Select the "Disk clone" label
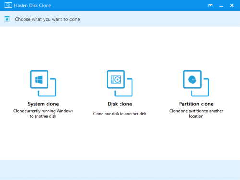Screen dimensions: 240x180 click(120, 104)
